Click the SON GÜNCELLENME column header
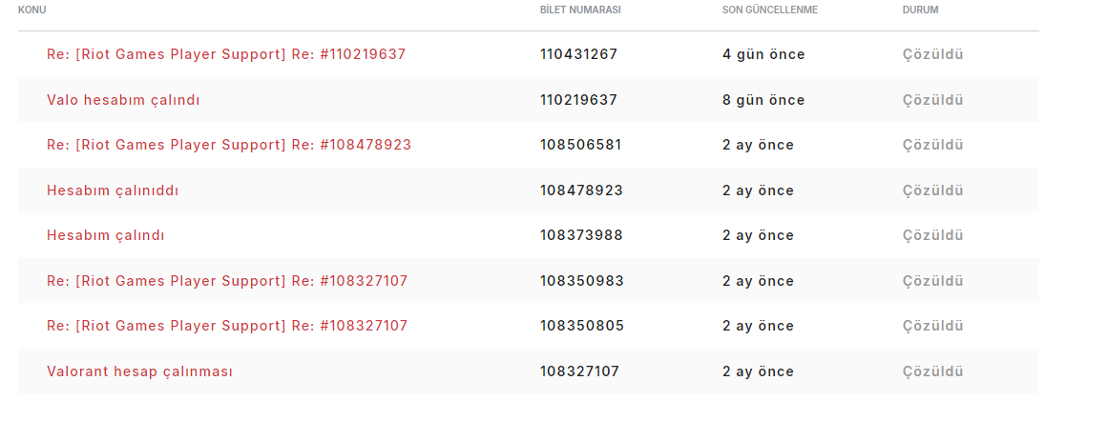This screenshot has width=1108, height=421. [x=769, y=10]
